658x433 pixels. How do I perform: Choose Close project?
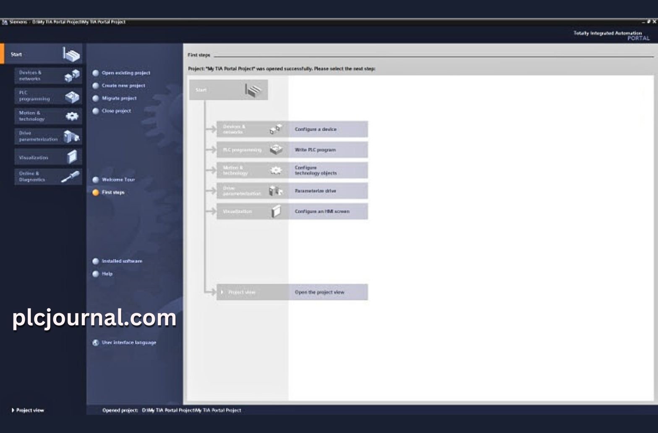point(116,111)
